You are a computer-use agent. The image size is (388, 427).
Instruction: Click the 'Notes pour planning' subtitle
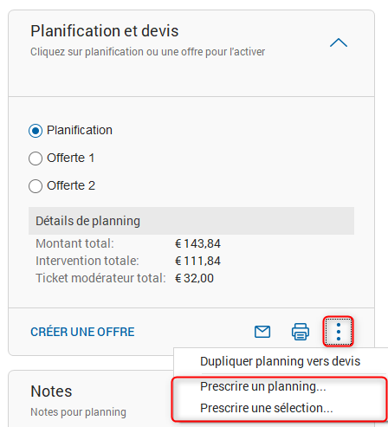78,412
